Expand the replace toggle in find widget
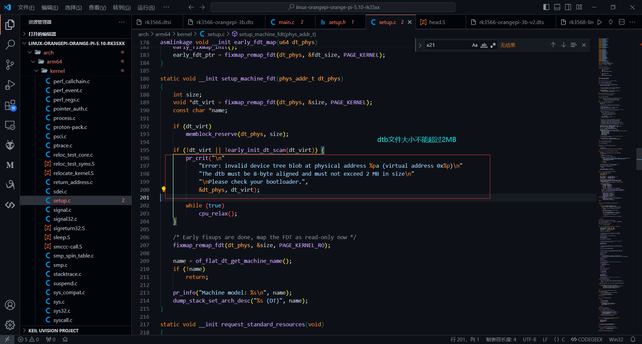 (420, 45)
